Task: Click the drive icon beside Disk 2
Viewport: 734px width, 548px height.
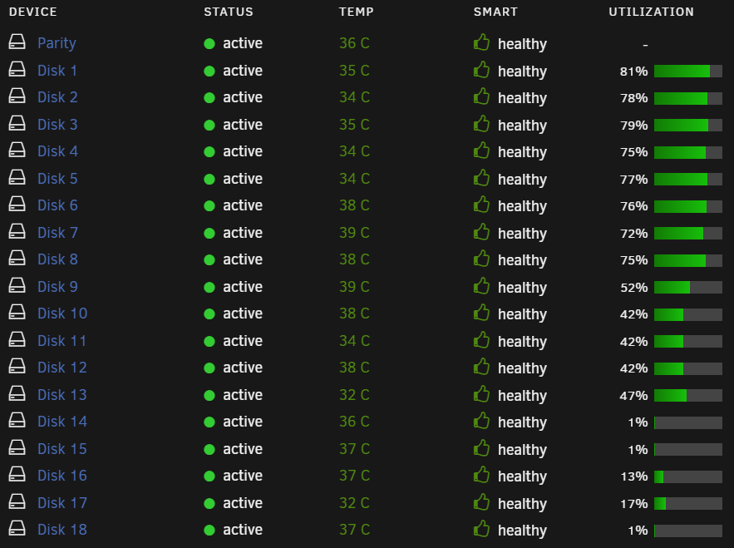Action: tap(17, 96)
